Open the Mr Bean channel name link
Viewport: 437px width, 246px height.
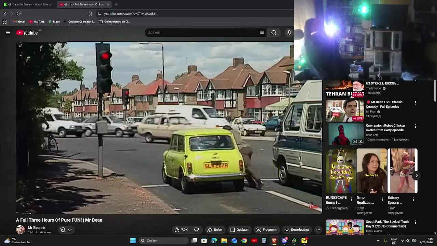(34, 228)
